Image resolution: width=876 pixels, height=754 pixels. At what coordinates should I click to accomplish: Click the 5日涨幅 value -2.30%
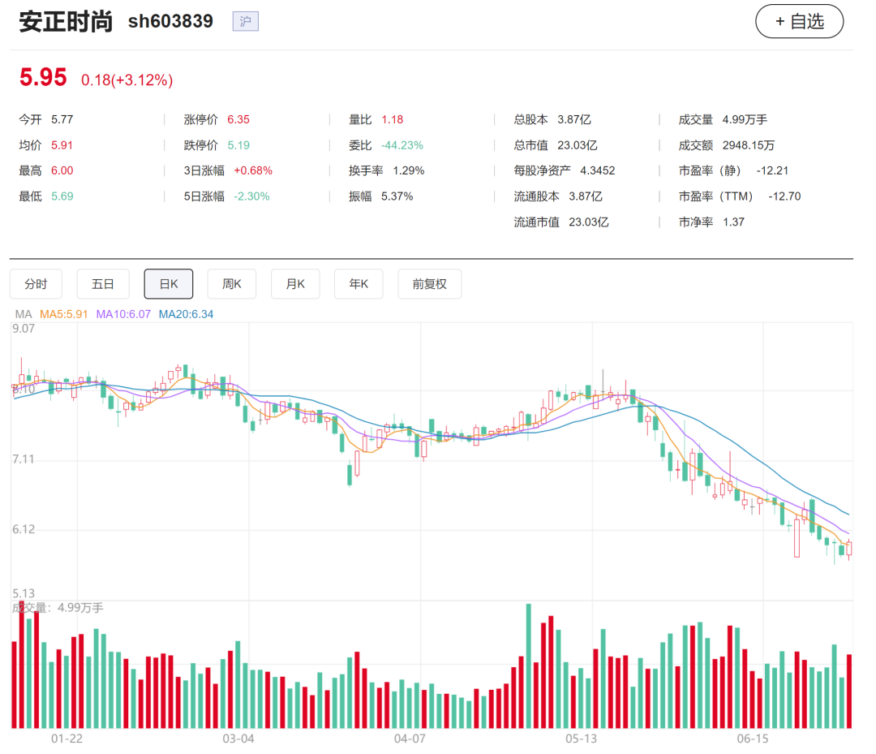(x=251, y=196)
